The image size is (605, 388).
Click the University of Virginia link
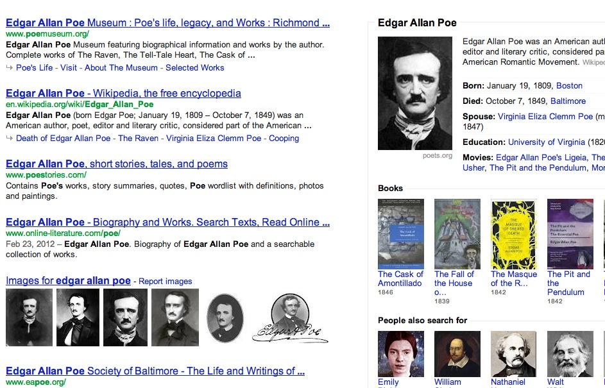pyautogui.click(x=547, y=142)
